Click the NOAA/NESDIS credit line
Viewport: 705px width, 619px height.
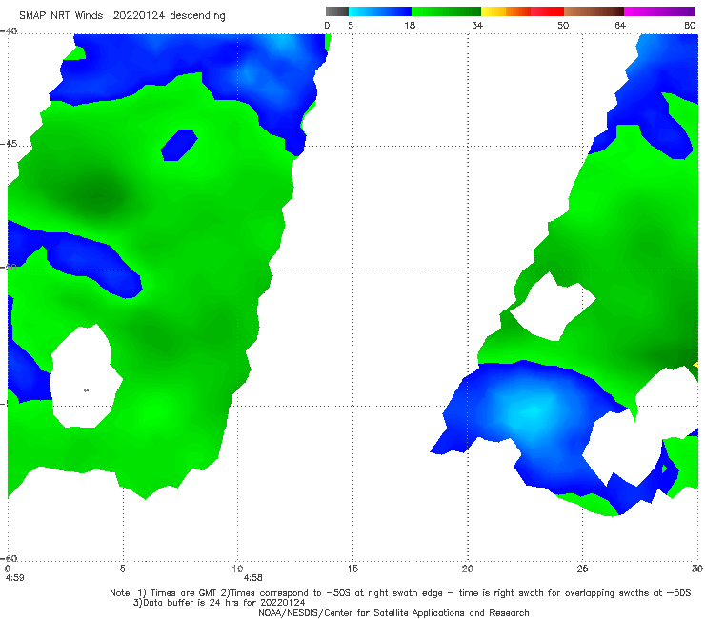393,612
